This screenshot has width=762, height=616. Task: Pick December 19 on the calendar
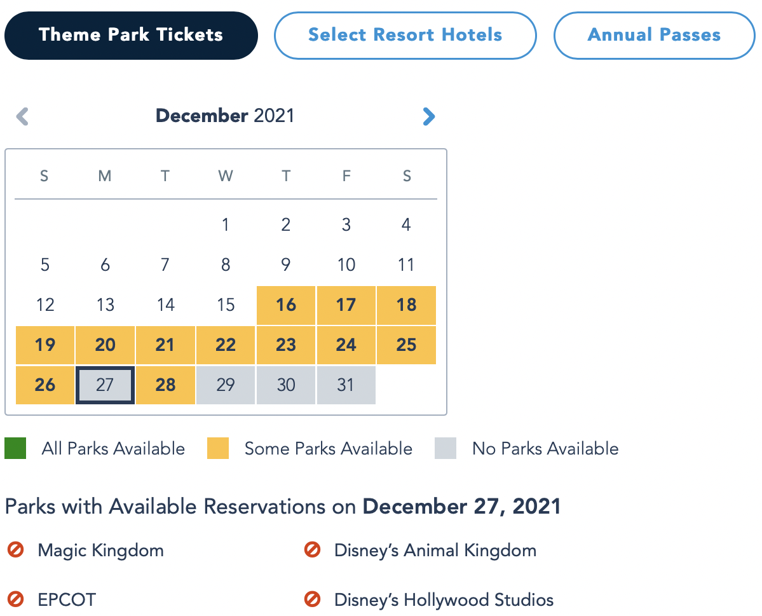[x=45, y=345]
